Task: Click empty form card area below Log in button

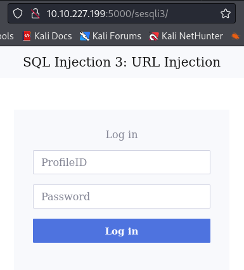Action: (x=122, y=257)
